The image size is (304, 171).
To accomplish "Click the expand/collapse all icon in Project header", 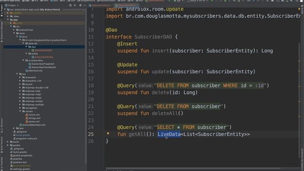I will pyautogui.click(x=75, y=5).
